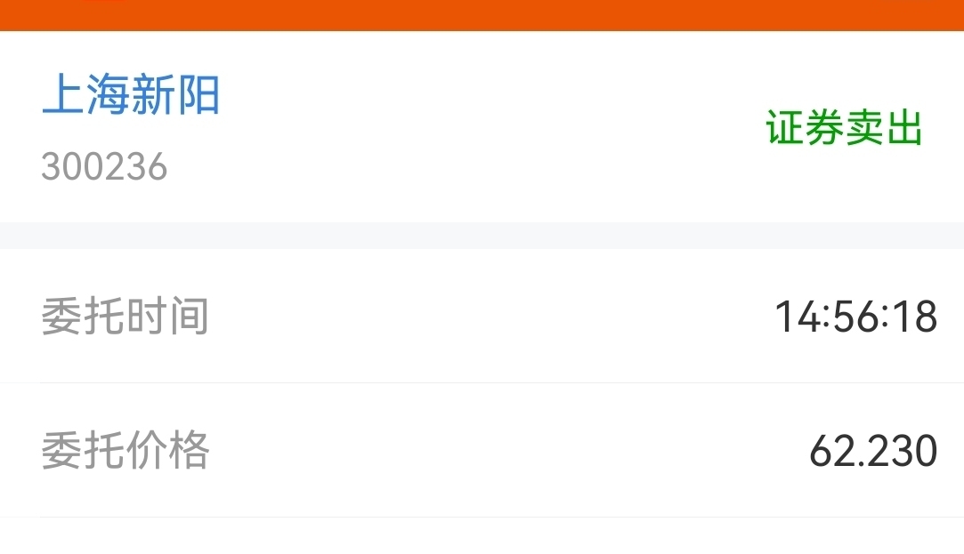Tap the characters 卖出 in the sell label
Viewport: 964px width, 554px height.
pyautogui.click(x=884, y=128)
